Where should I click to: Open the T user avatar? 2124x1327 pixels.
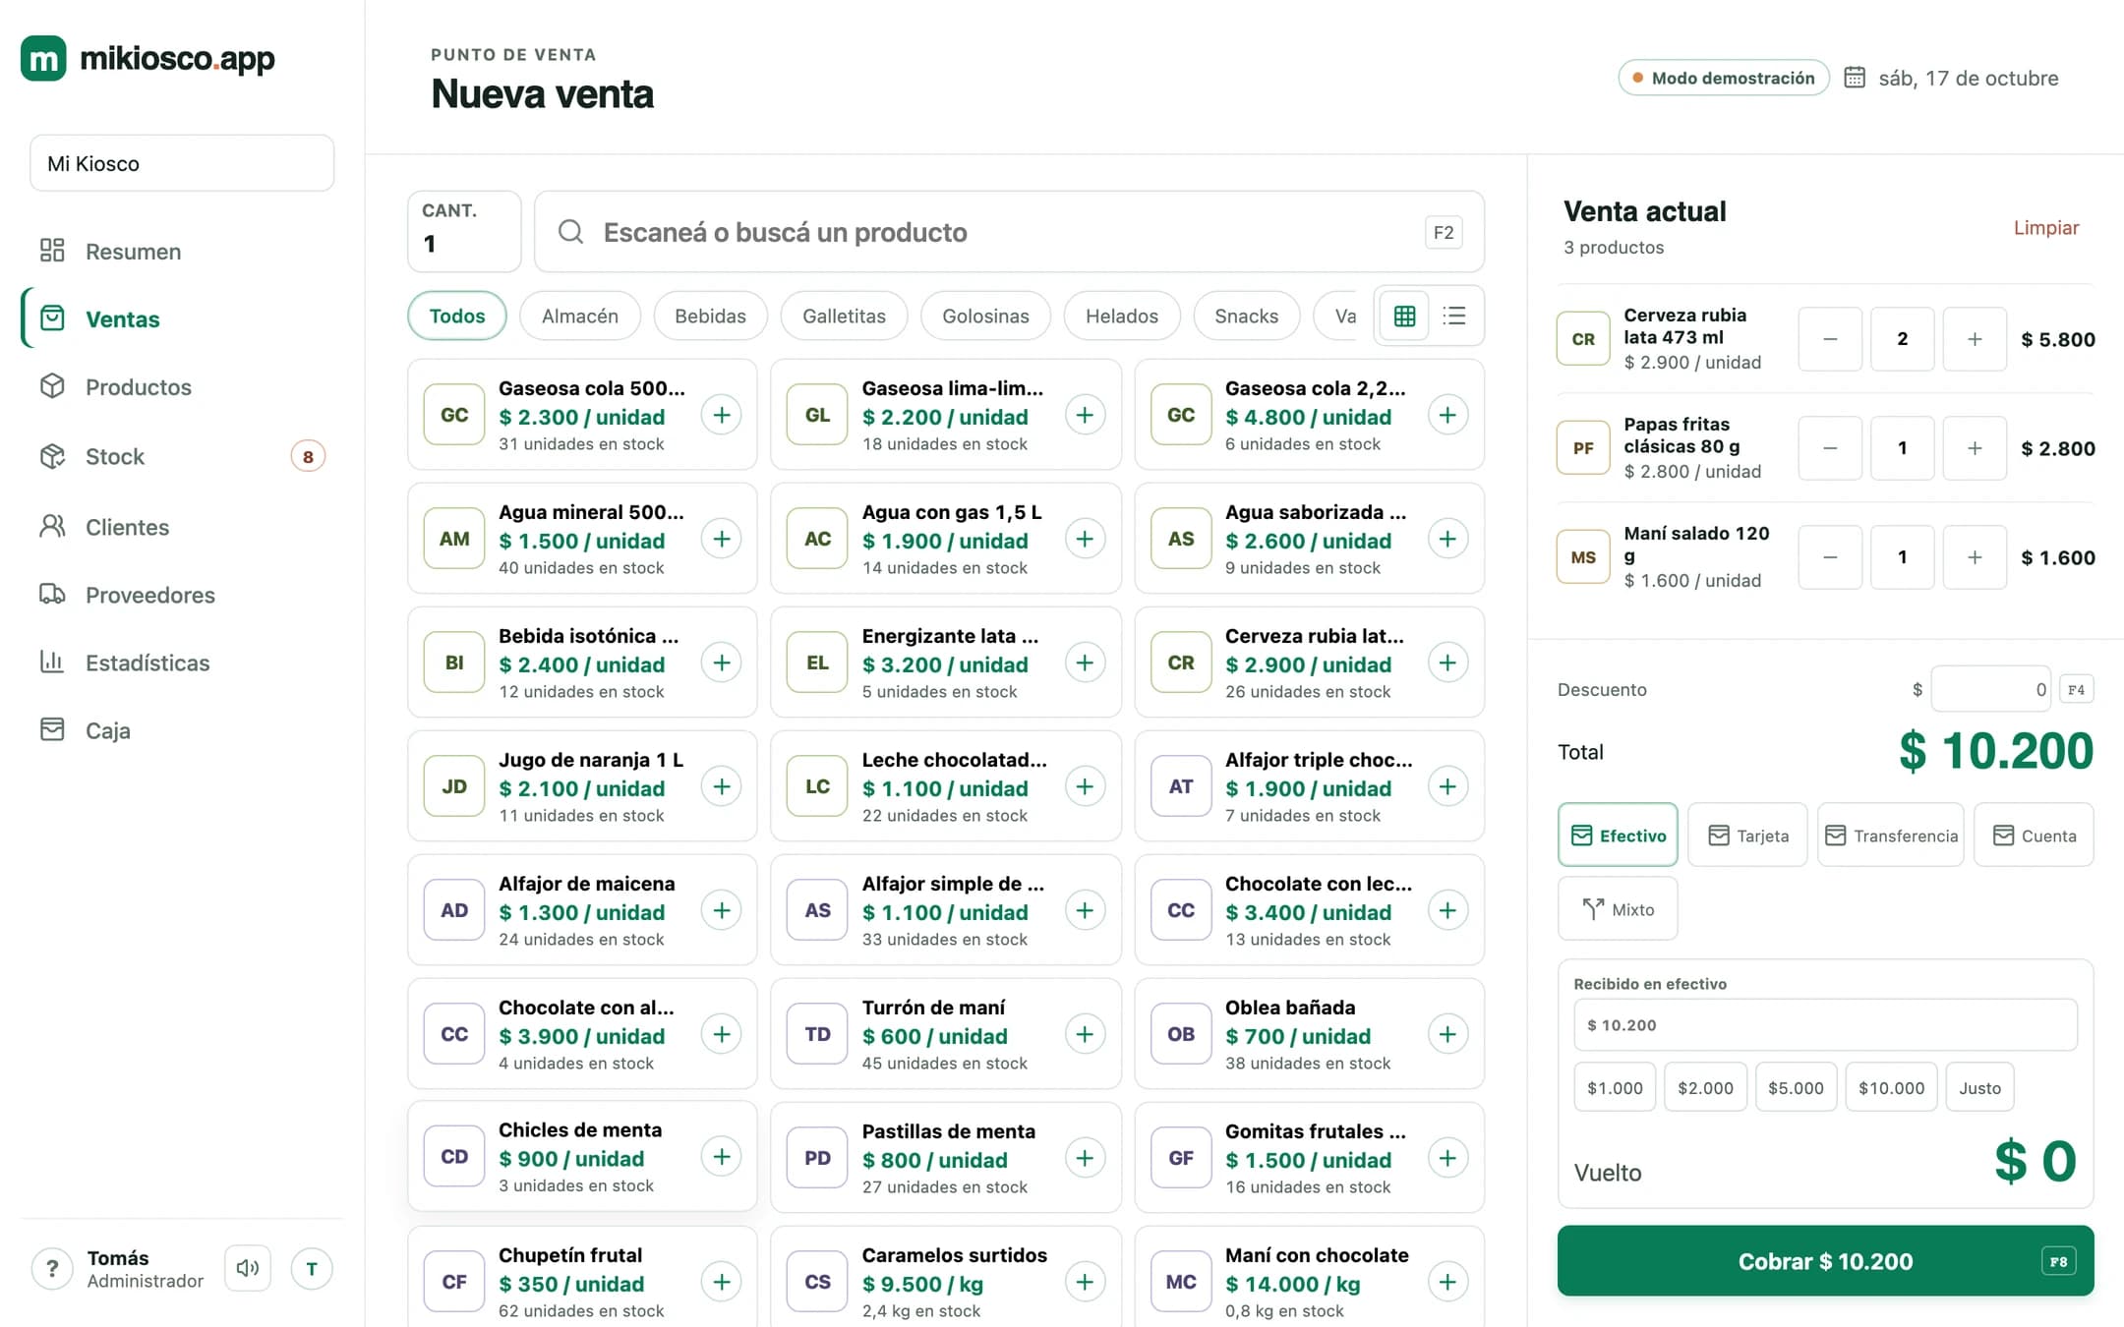pos(312,1268)
